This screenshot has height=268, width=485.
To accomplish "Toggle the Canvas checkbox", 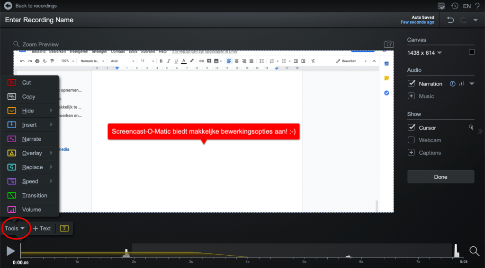I will point(471,52).
